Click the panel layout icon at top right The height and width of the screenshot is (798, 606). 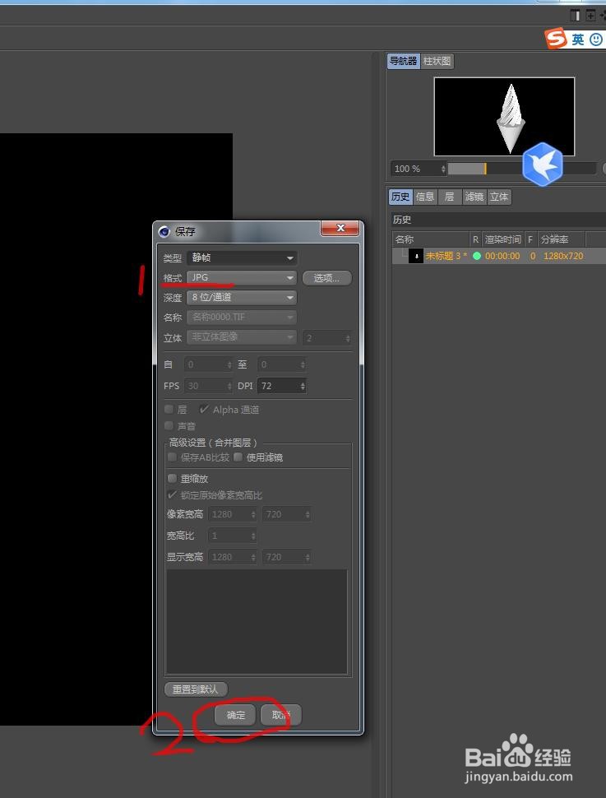575,16
